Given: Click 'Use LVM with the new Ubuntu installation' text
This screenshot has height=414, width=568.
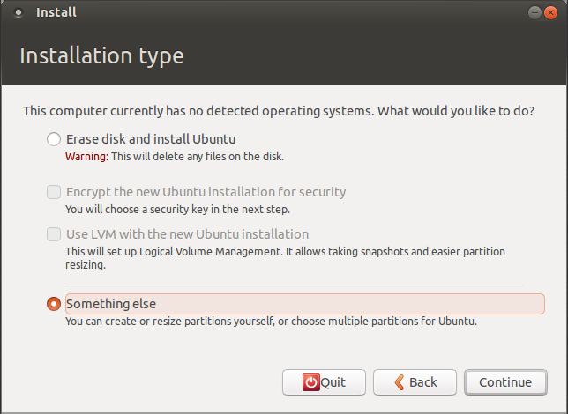Looking at the screenshot, I should tap(187, 234).
